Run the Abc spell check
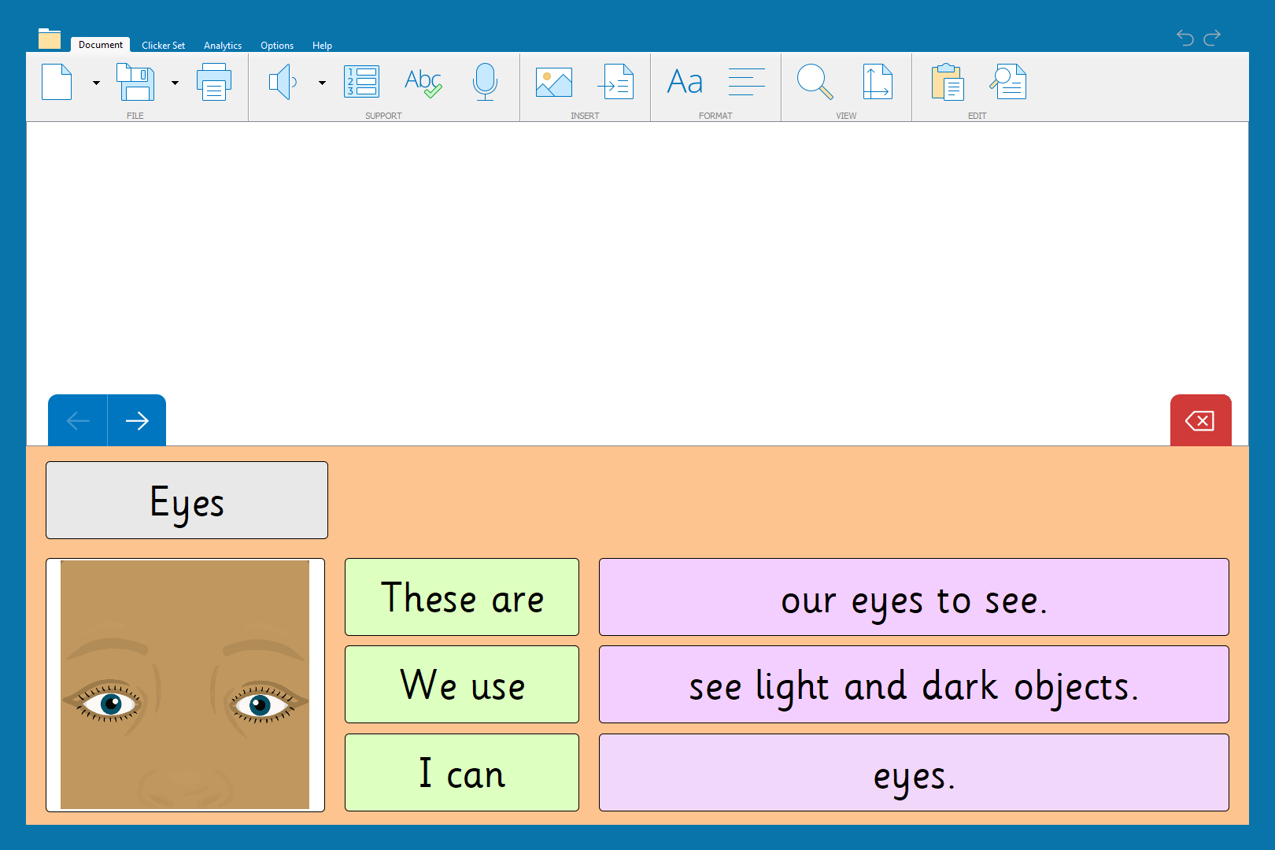This screenshot has height=850, width=1275. [423, 82]
